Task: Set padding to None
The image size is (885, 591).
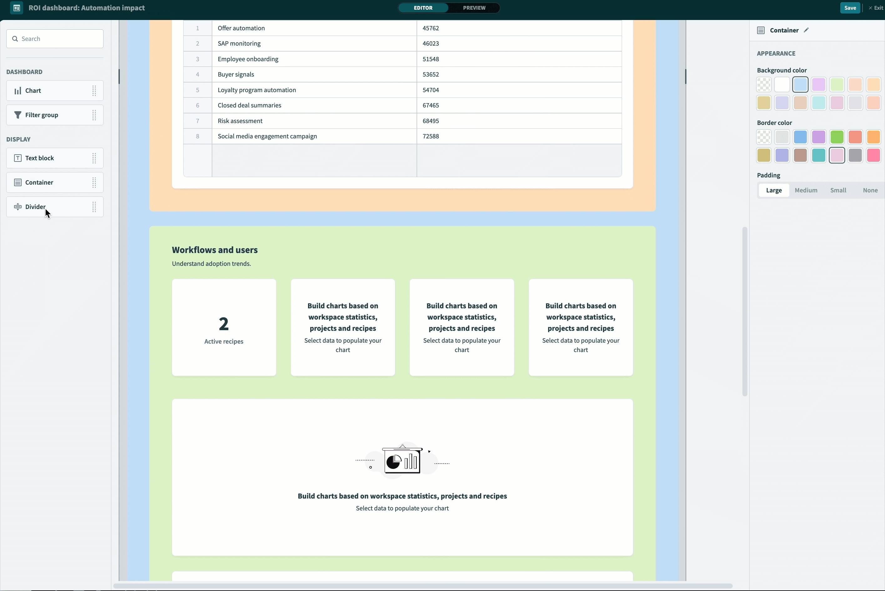Action: point(870,190)
